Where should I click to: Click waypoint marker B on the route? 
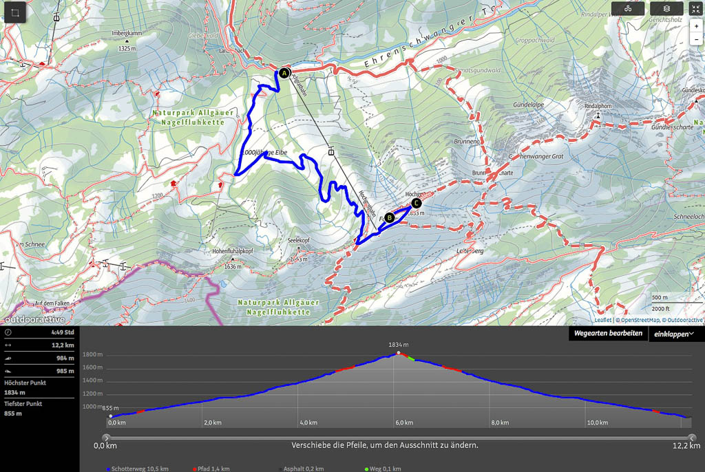click(x=389, y=217)
